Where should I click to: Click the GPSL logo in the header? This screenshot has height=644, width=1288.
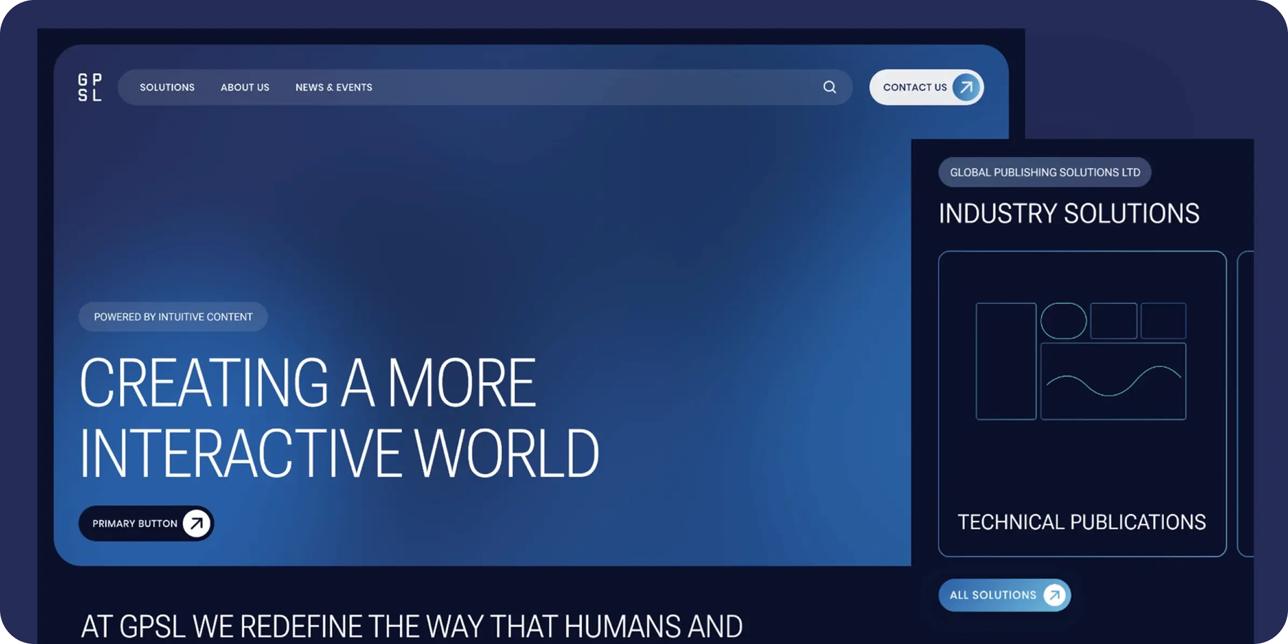pyautogui.click(x=89, y=87)
